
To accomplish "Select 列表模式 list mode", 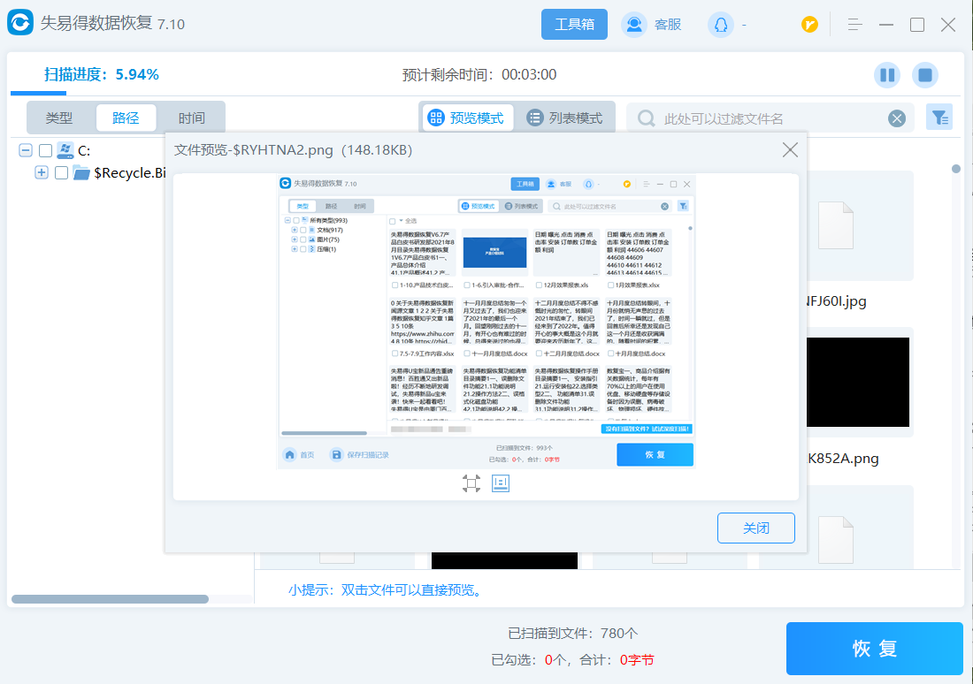I will [x=564, y=118].
